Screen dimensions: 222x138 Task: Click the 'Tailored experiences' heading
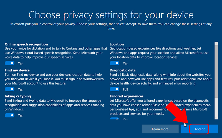click(x=127, y=96)
